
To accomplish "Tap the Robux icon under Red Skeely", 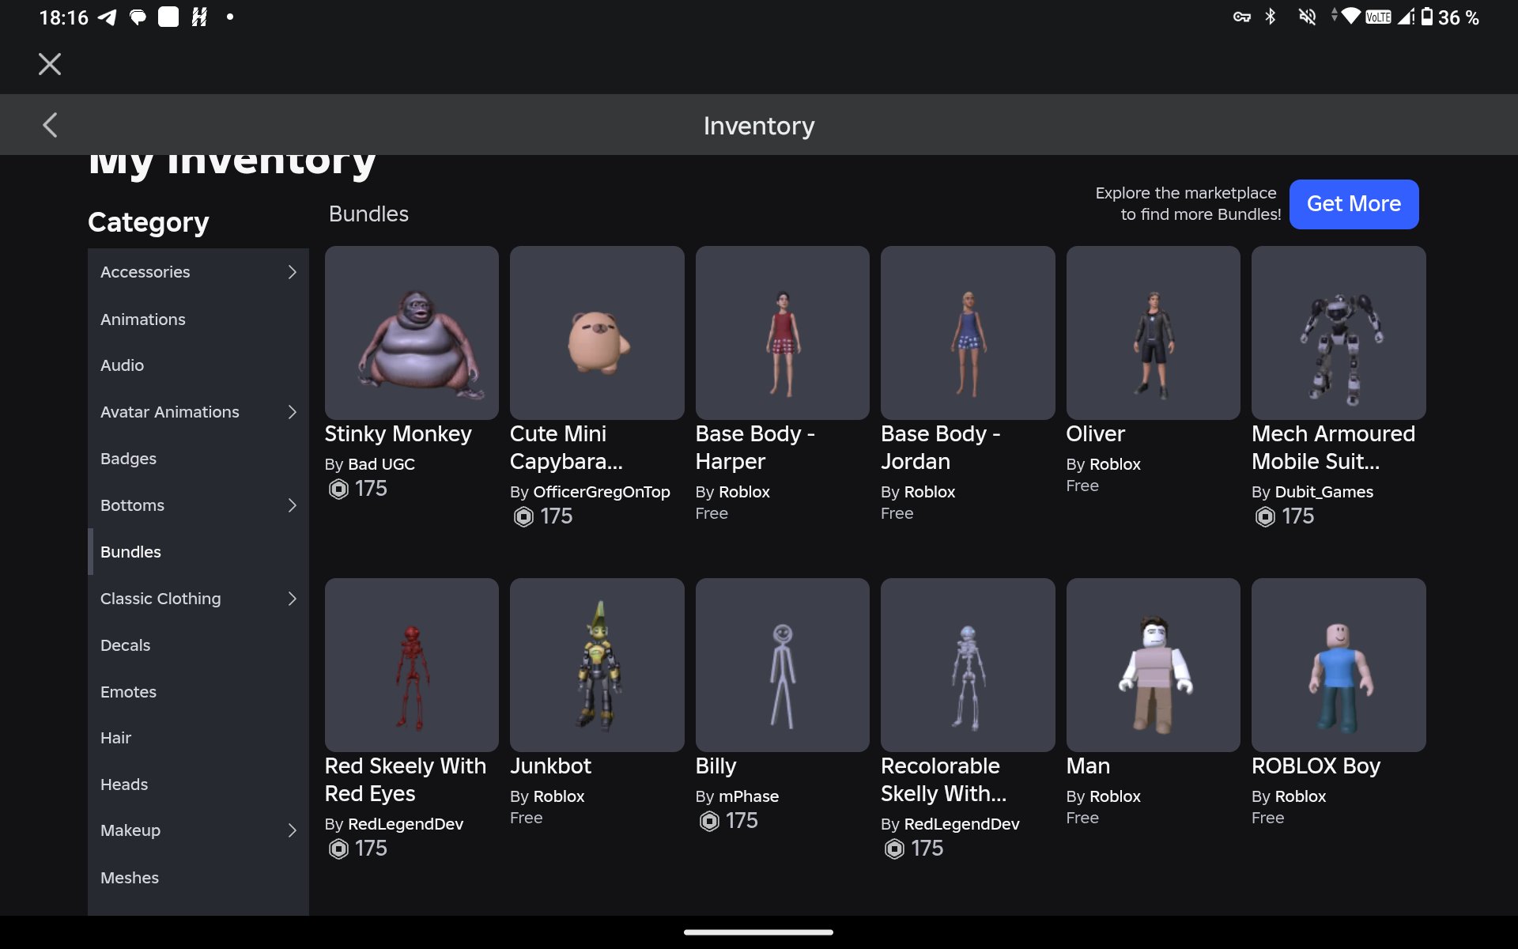I will point(338,849).
